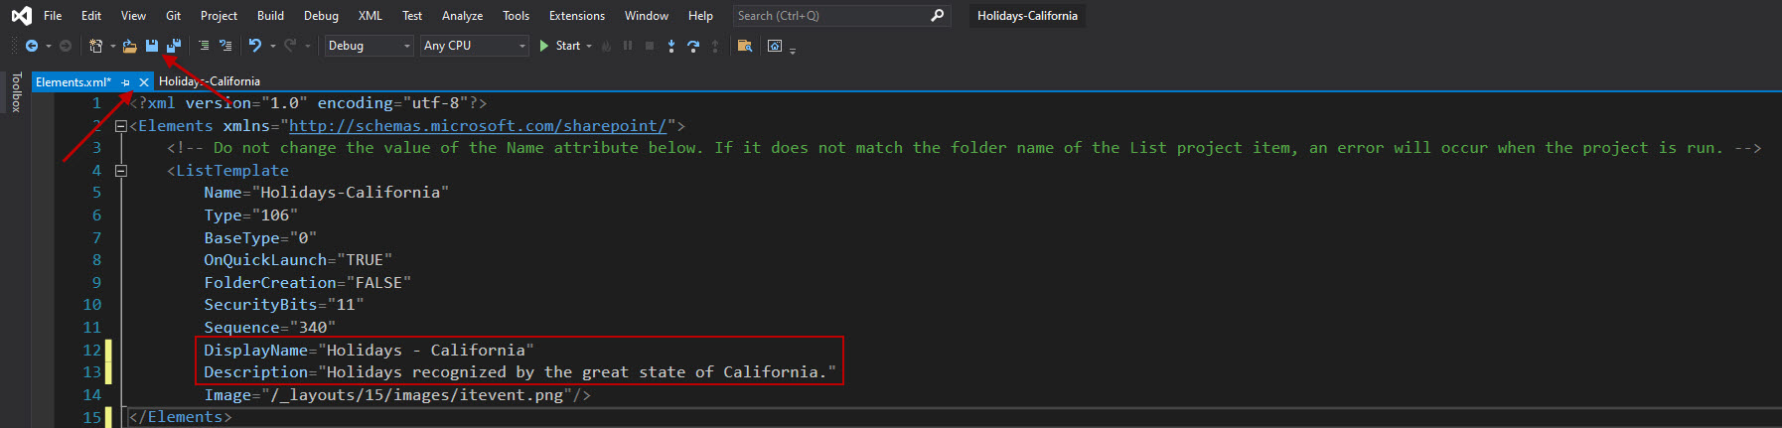Click the Stop Debugging square icon

650,46
